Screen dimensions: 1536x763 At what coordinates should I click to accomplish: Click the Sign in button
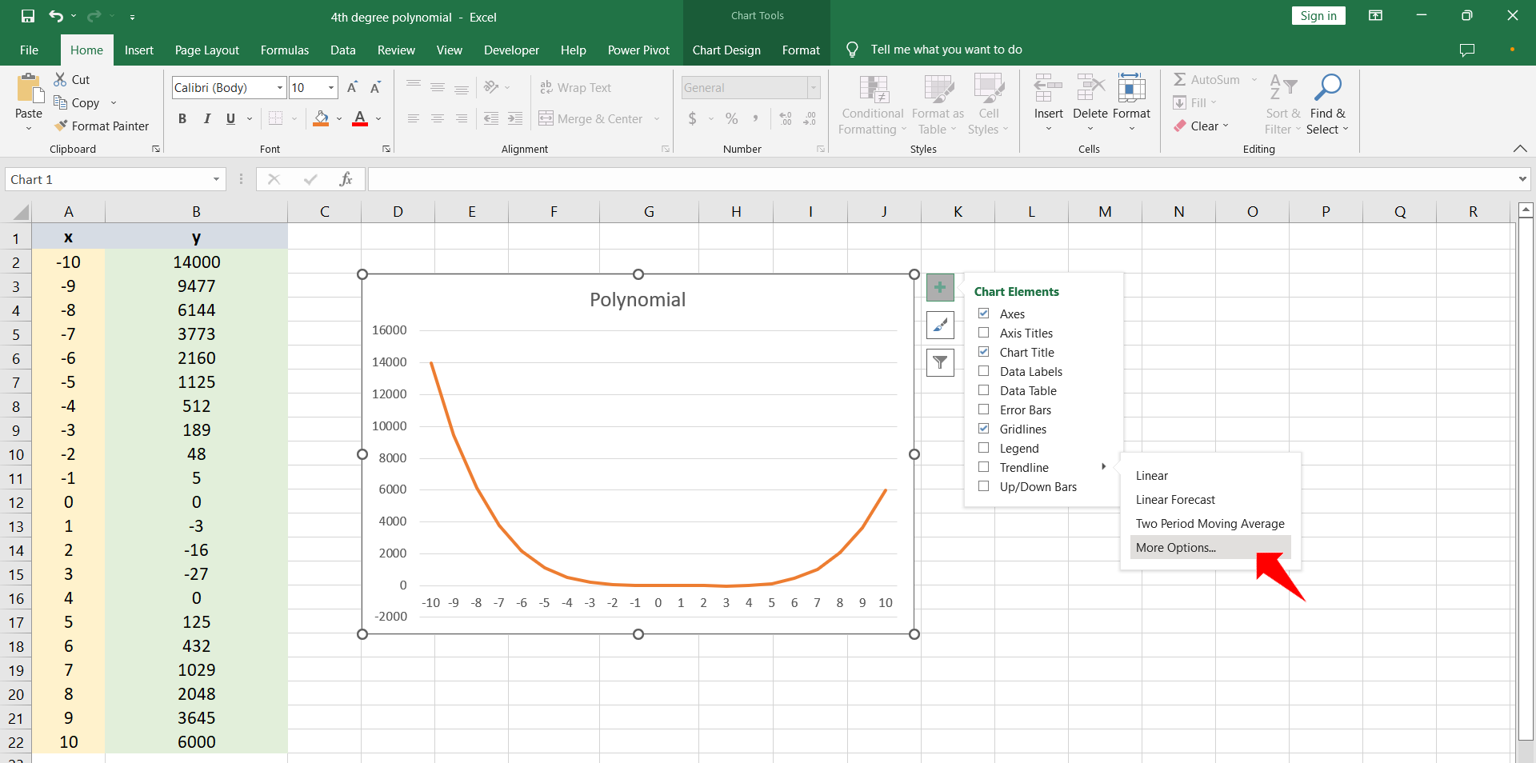(1318, 16)
